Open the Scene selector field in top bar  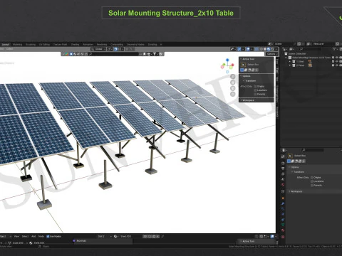[283, 44]
